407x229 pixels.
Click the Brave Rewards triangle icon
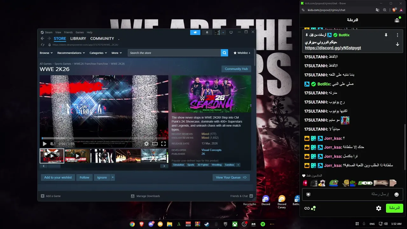tap(401, 10)
